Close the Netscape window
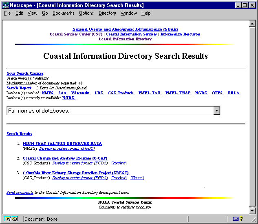 (252, 5)
